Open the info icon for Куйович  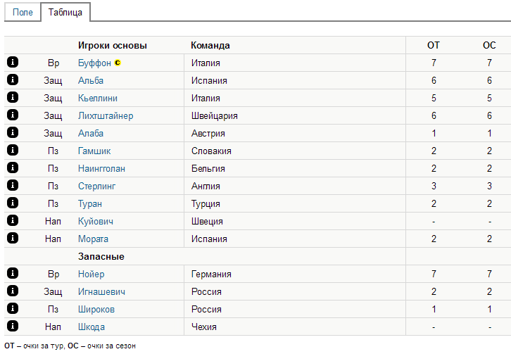click(x=12, y=221)
